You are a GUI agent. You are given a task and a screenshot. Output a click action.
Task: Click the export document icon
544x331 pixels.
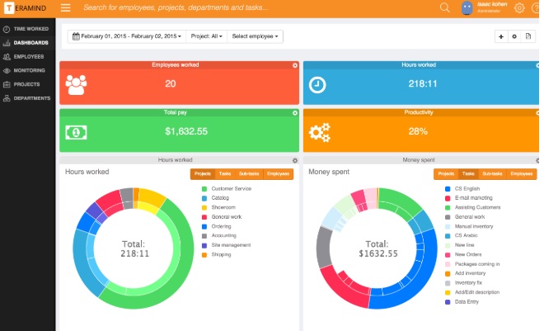click(528, 36)
